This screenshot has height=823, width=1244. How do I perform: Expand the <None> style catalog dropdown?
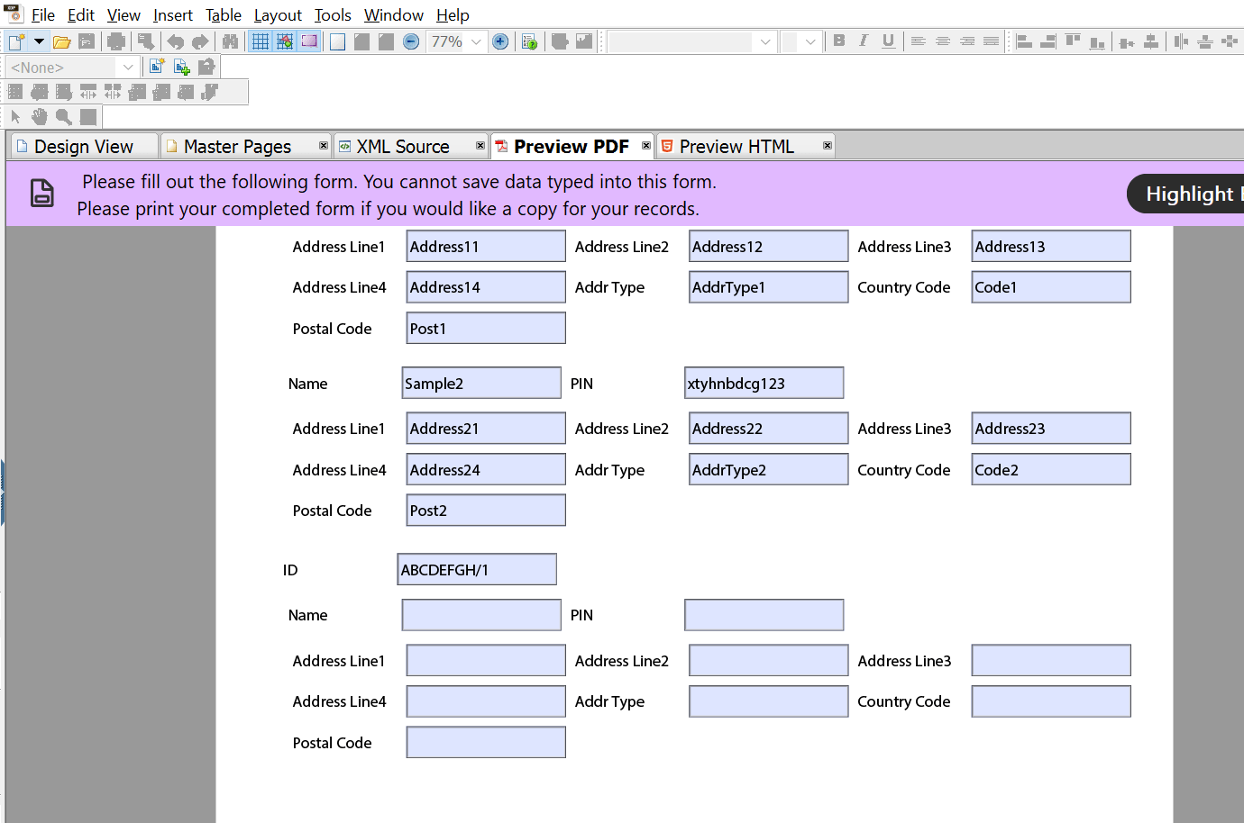[128, 67]
